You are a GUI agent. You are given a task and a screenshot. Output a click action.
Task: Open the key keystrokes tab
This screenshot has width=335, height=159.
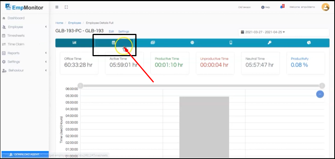coord(269,43)
